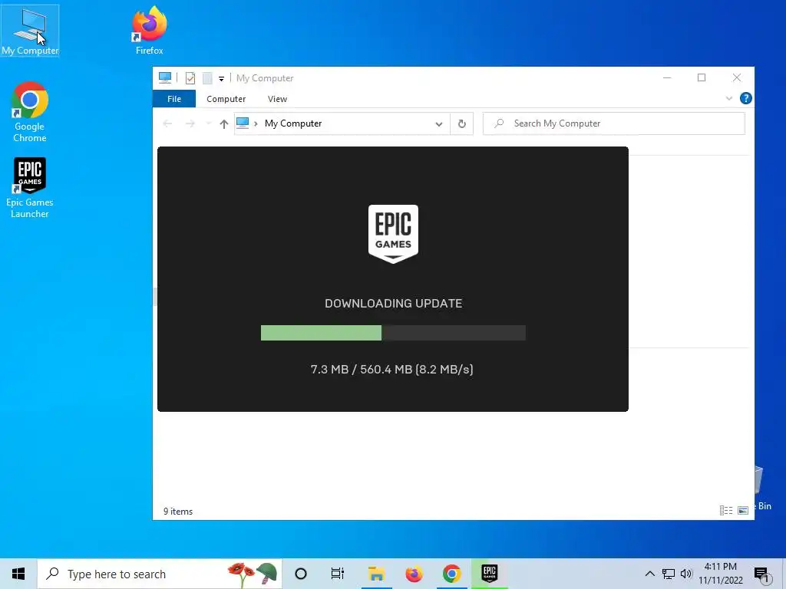Image resolution: width=786 pixels, height=589 pixels.
Task: Open Explorer Help icon
Action: [746, 98]
